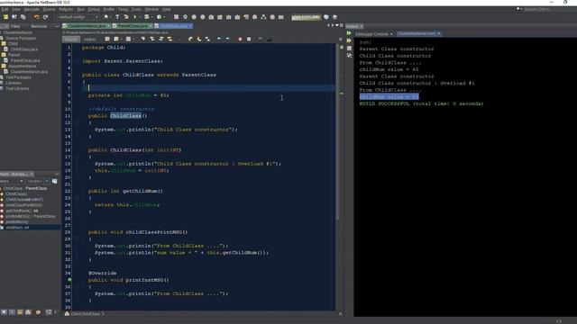Switch to ParentClass.java editor tab
This screenshot has height=324, width=577.
click(x=133, y=26)
